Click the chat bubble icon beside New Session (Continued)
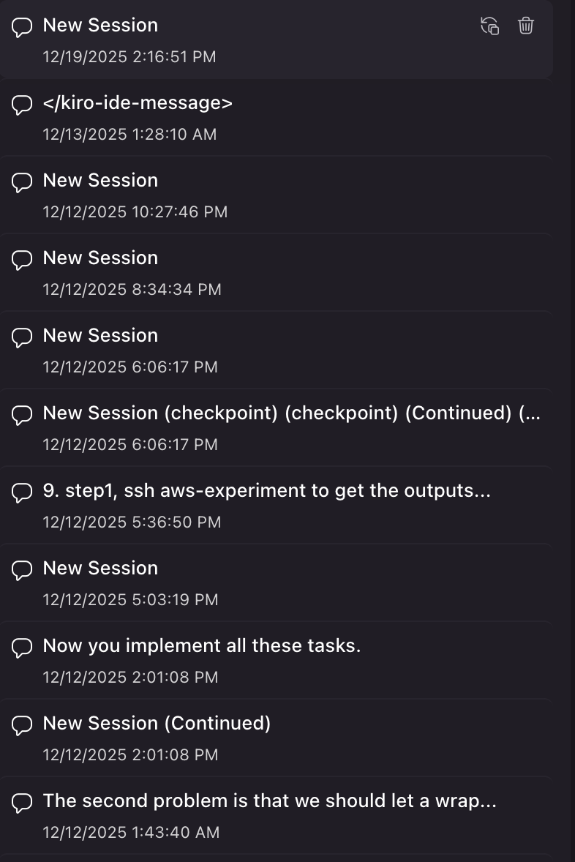 click(x=21, y=726)
